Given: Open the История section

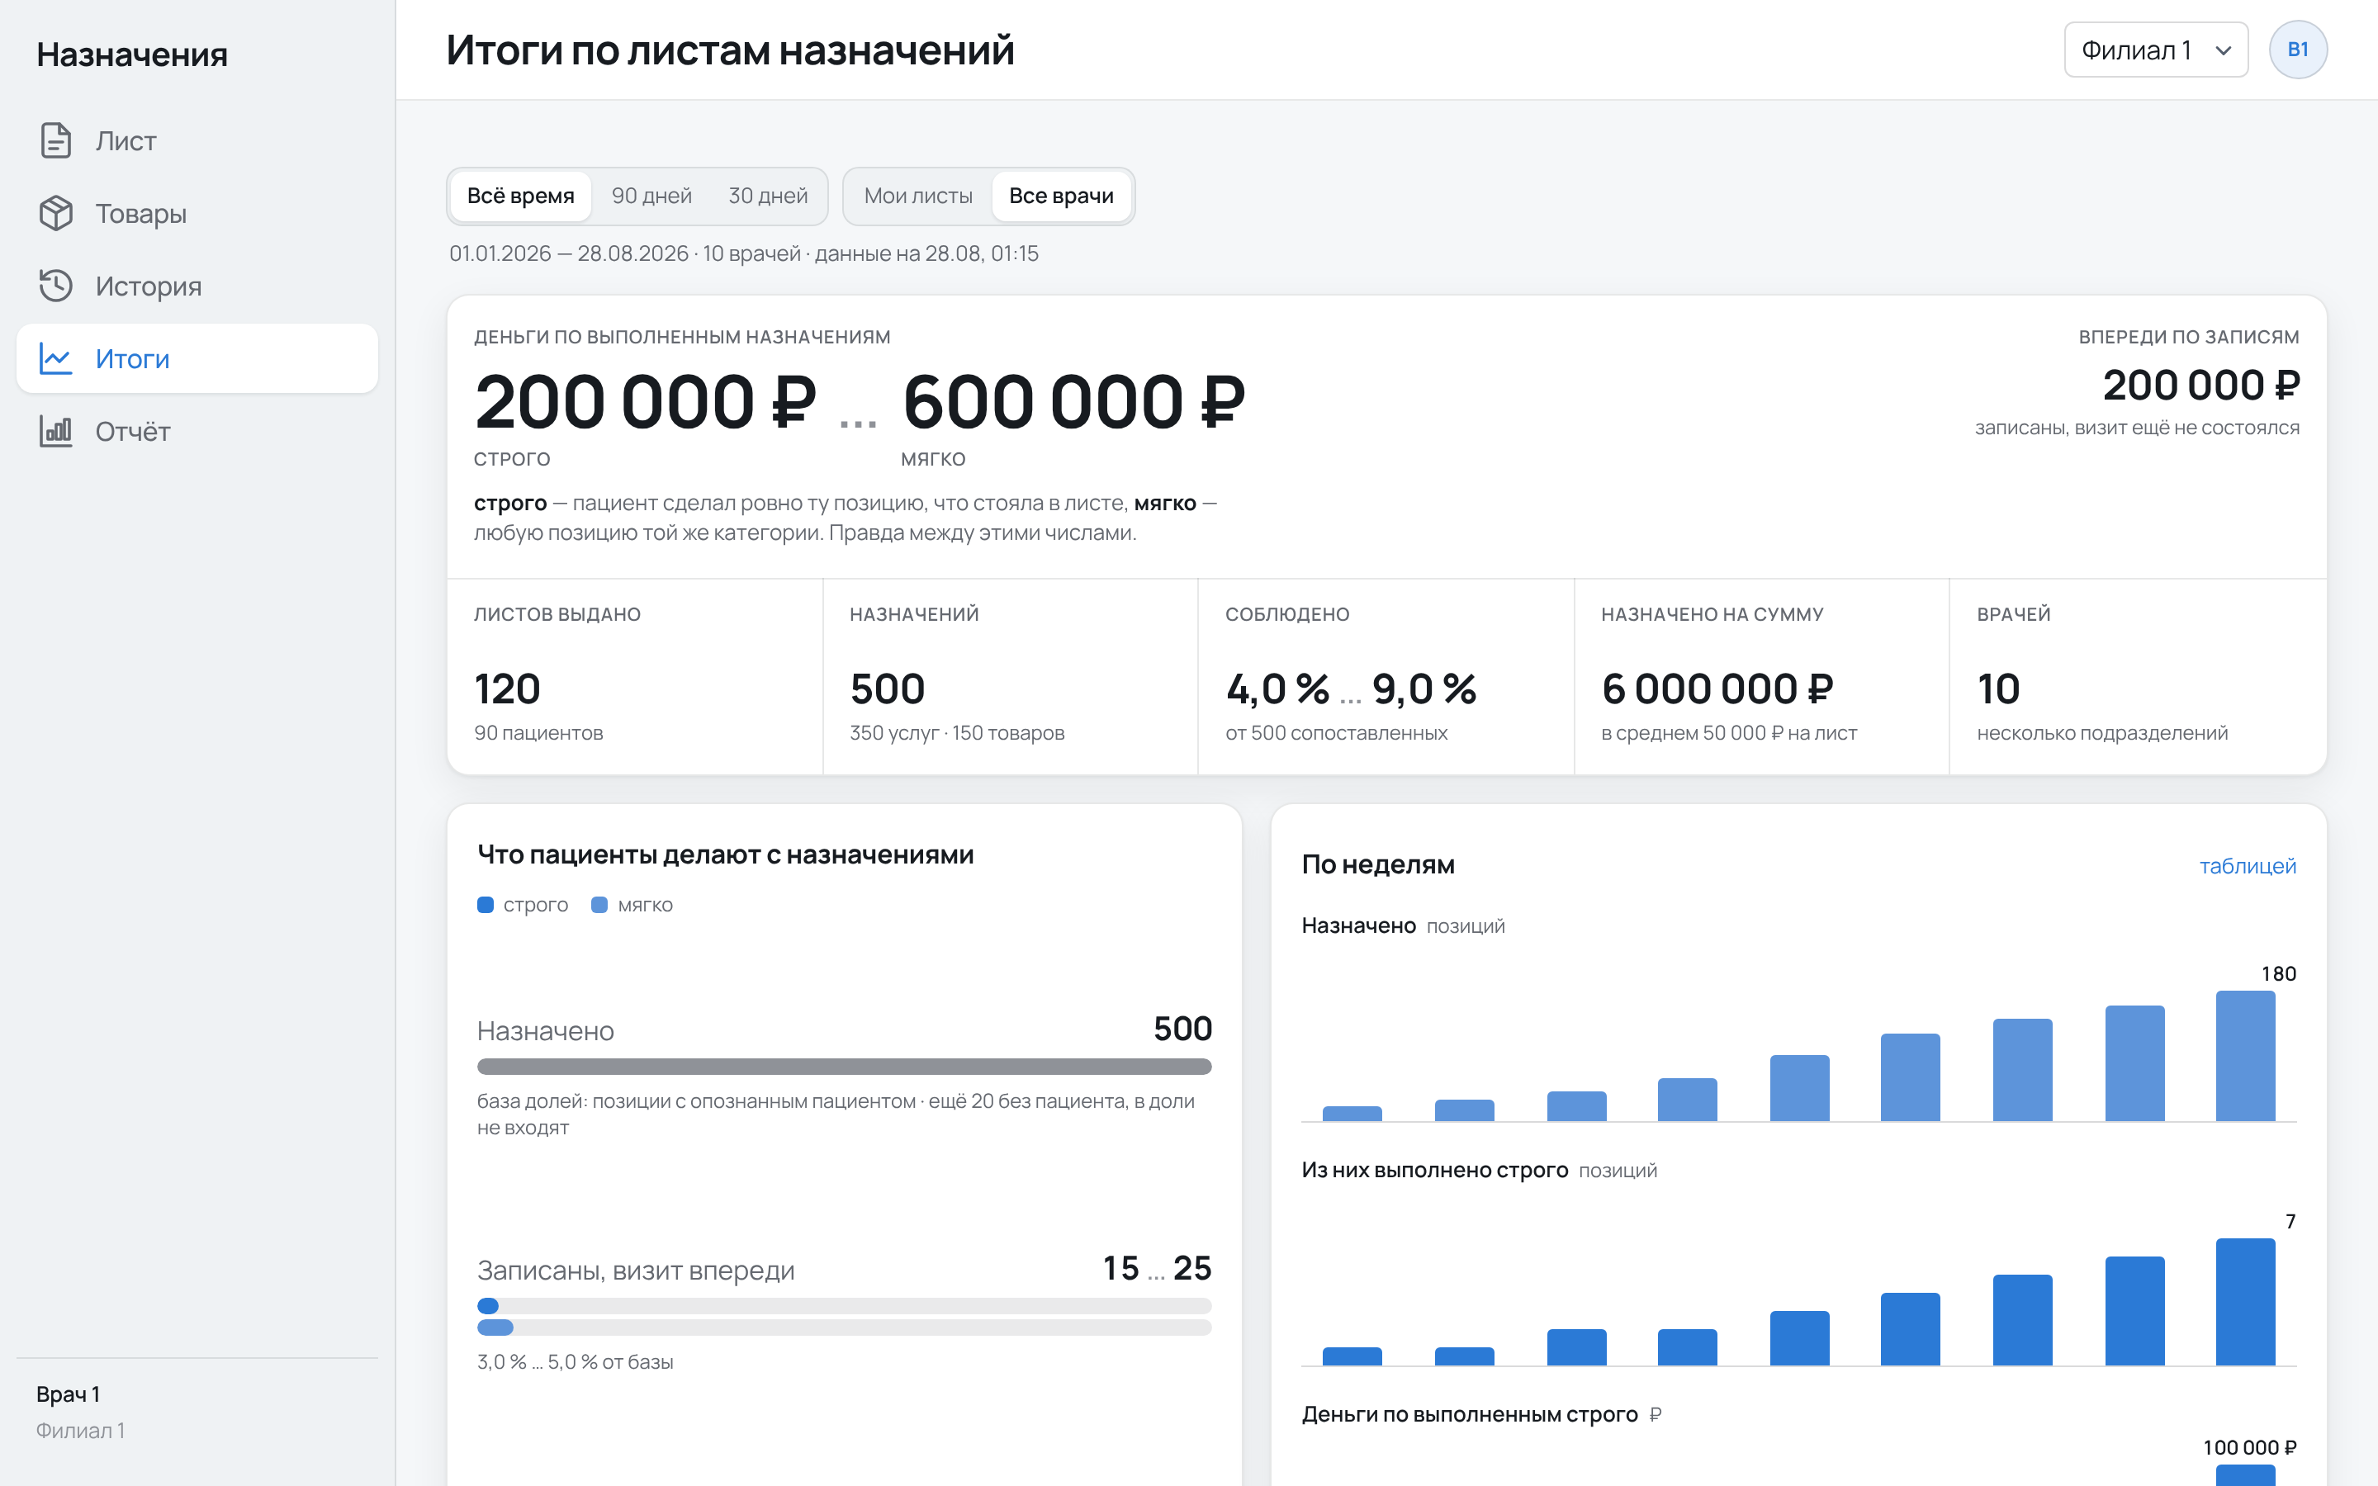Looking at the screenshot, I should pos(197,286).
